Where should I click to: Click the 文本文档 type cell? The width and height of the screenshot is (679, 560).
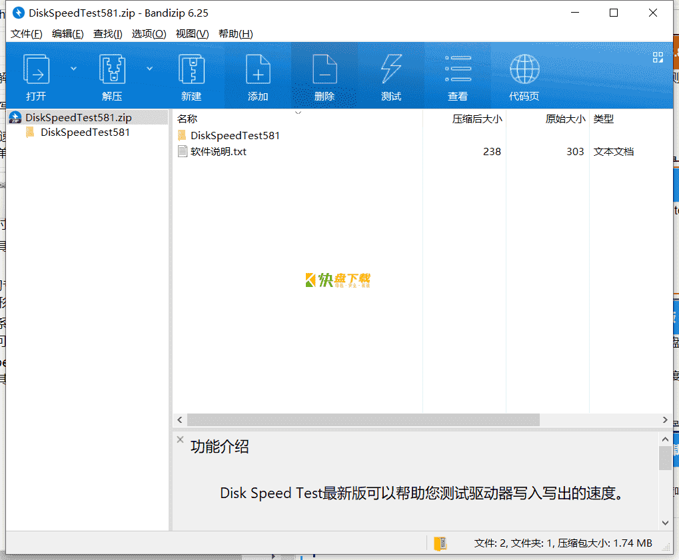pos(614,151)
